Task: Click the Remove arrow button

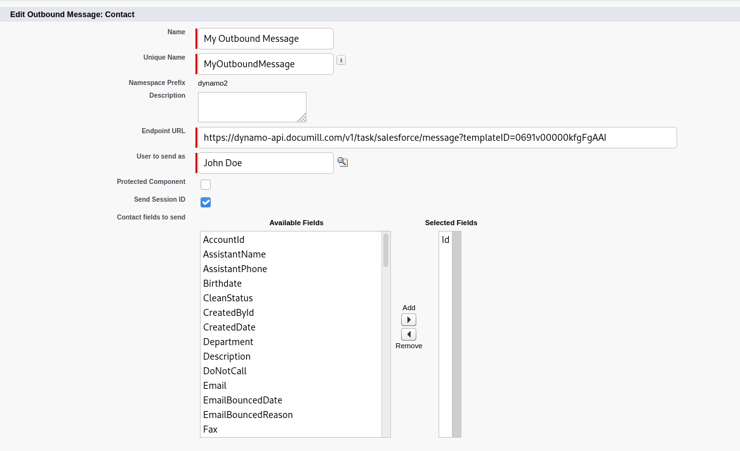Action: pos(409,334)
